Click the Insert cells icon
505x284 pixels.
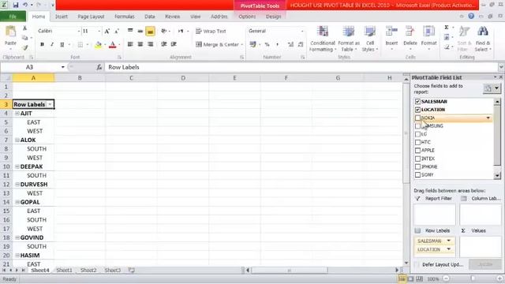tap(391, 32)
